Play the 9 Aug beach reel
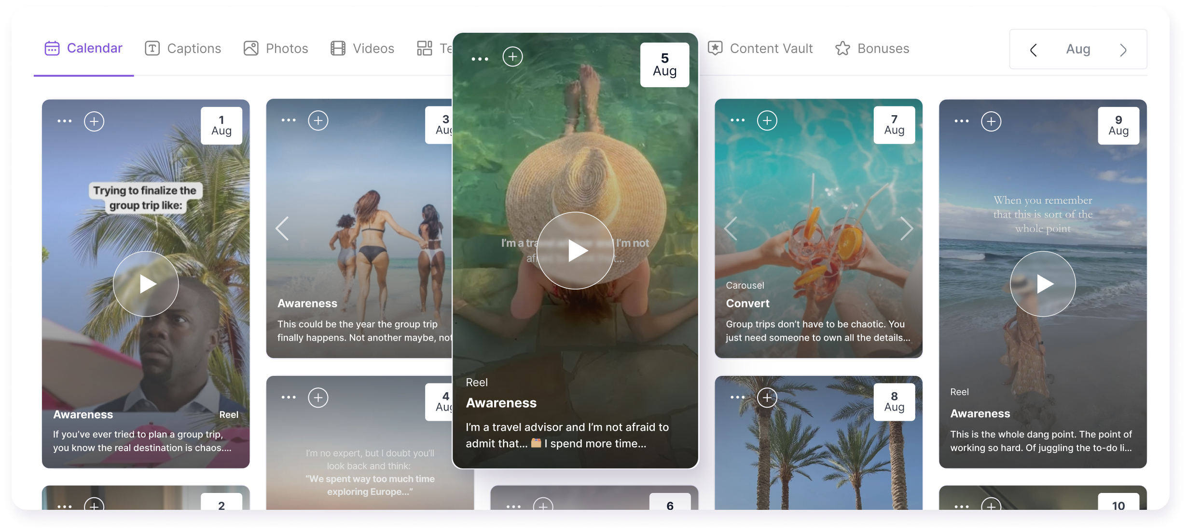Image resolution: width=1187 pixels, height=532 pixels. (x=1043, y=284)
